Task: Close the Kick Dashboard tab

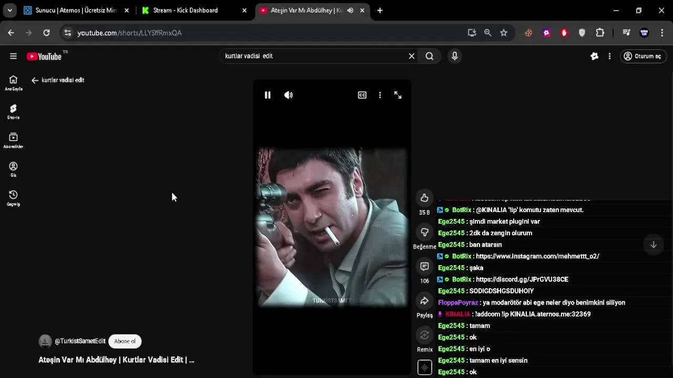Action: point(244,10)
